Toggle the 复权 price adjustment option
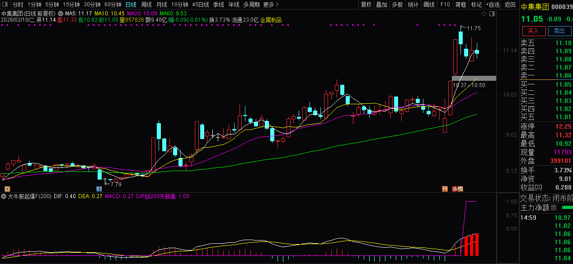 [366, 5]
